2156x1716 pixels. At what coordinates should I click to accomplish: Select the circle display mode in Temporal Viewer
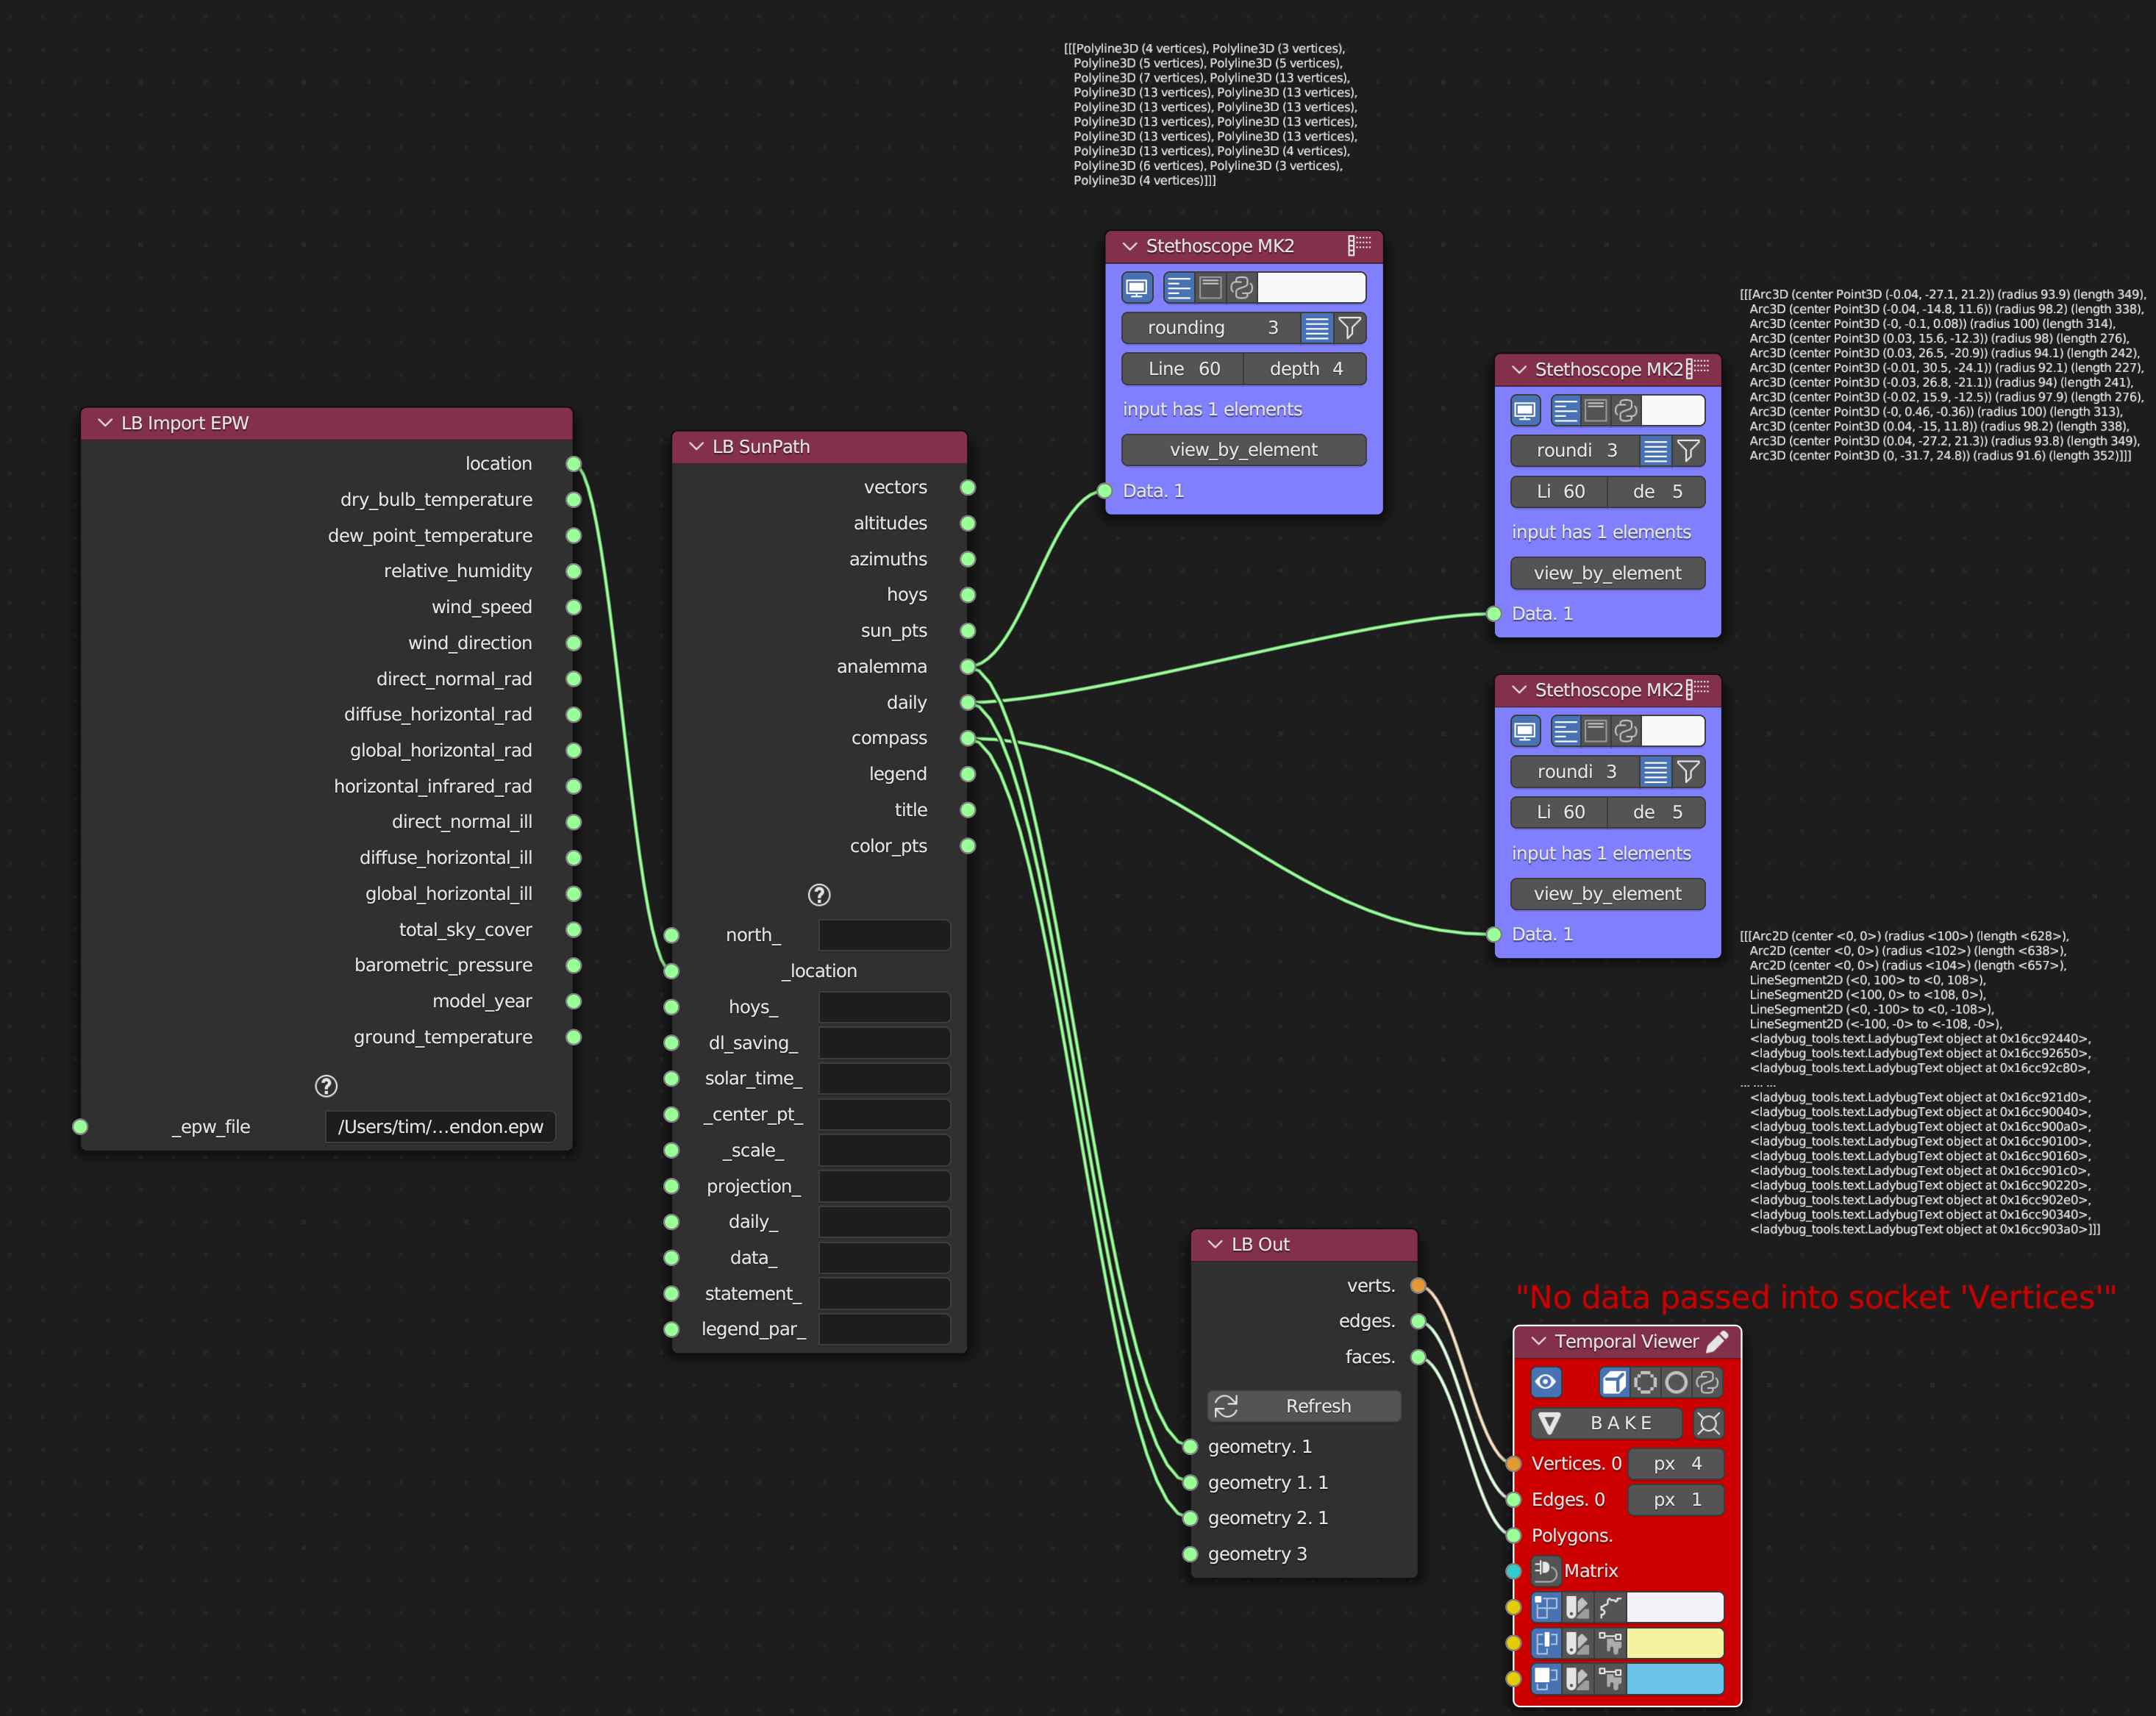(1675, 1383)
